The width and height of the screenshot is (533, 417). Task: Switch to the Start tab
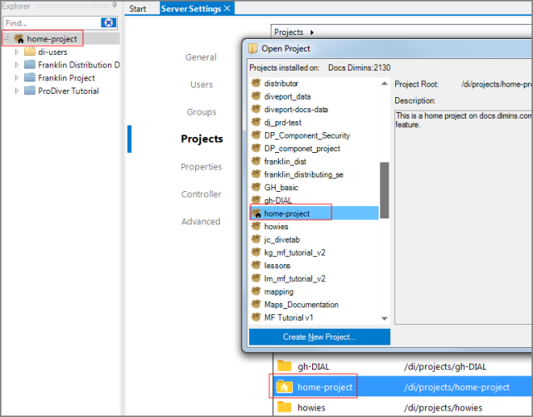click(138, 8)
